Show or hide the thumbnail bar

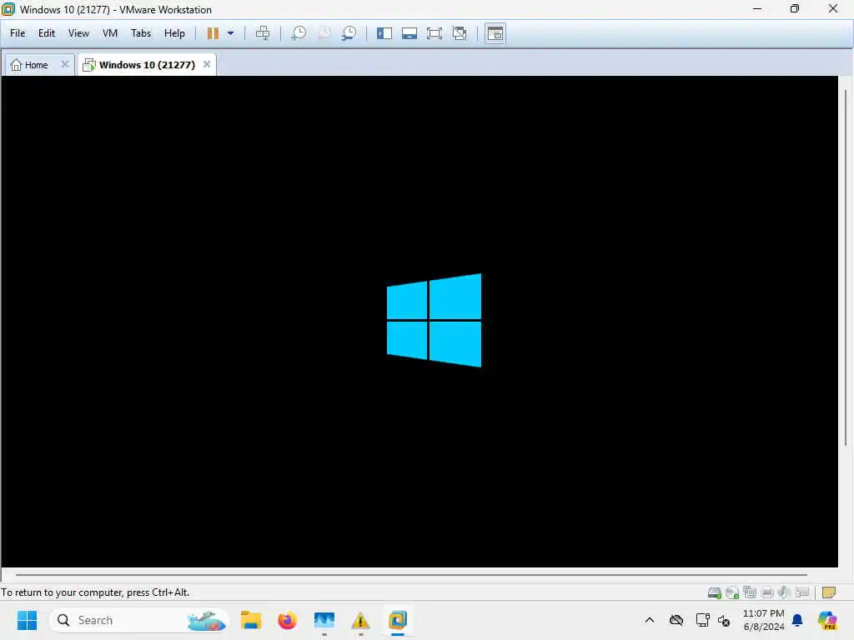409,33
